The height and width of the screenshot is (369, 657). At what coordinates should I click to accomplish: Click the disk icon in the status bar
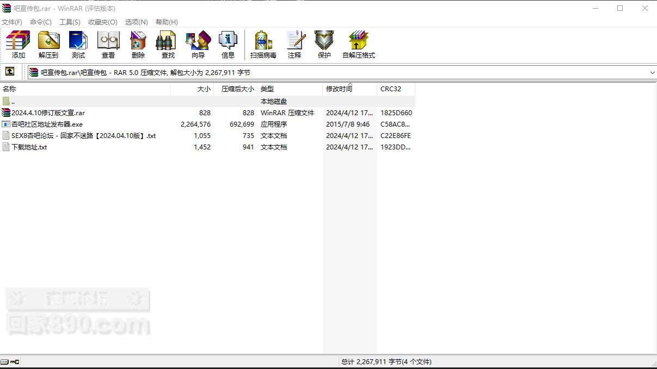(x=4, y=361)
